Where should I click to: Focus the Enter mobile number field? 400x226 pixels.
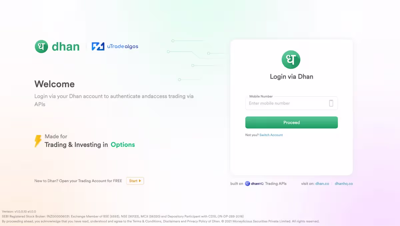[x=291, y=103]
